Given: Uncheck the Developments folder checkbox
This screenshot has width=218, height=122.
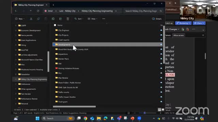Looking at the screenshot, I should point(54,44).
